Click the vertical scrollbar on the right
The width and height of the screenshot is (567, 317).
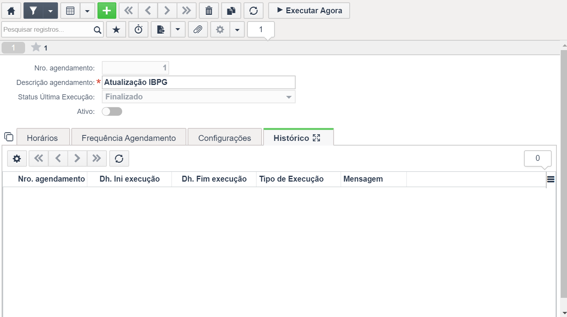(564, 172)
